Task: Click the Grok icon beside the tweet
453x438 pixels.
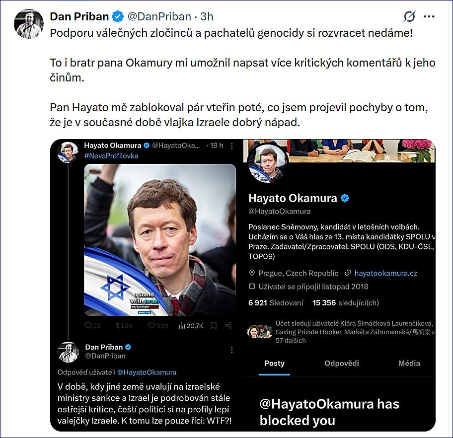Action: tap(409, 17)
